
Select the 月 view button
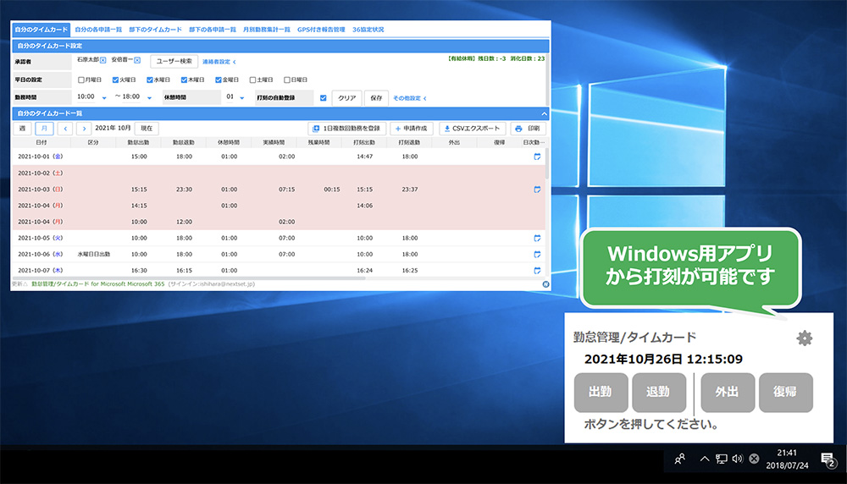pos(44,129)
